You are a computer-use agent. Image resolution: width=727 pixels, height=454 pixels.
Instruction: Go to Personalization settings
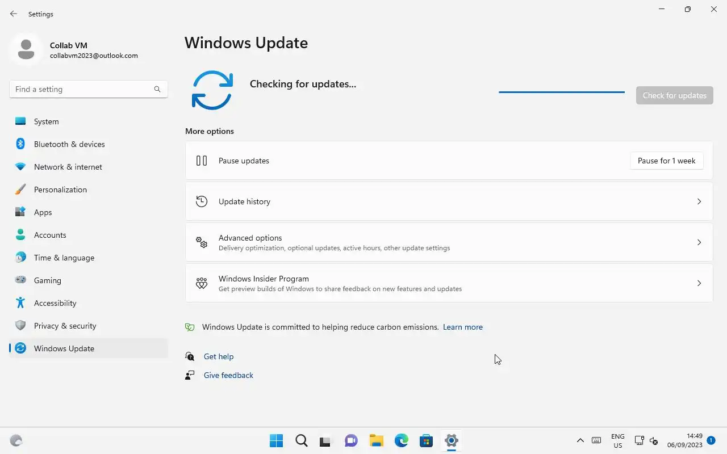pos(89,190)
